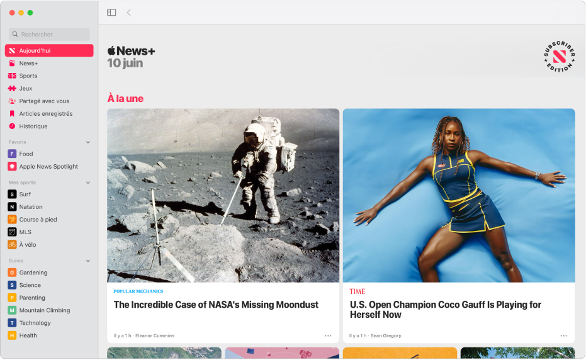Click the Jeux puzzle piece icon
The image size is (586, 360).
pyautogui.click(x=12, y=89)
